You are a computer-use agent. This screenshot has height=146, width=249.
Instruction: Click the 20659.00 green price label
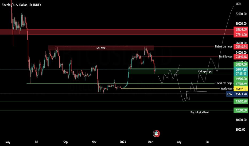click(241, 65)
